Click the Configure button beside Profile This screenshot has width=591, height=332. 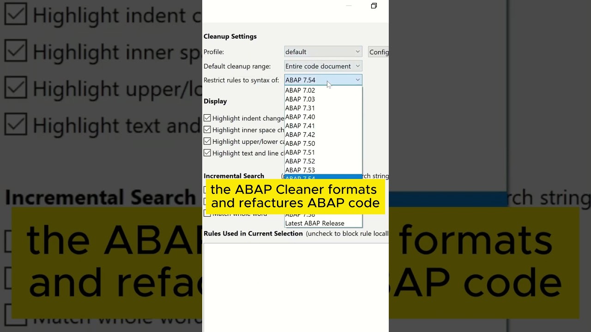pos(379,52)
